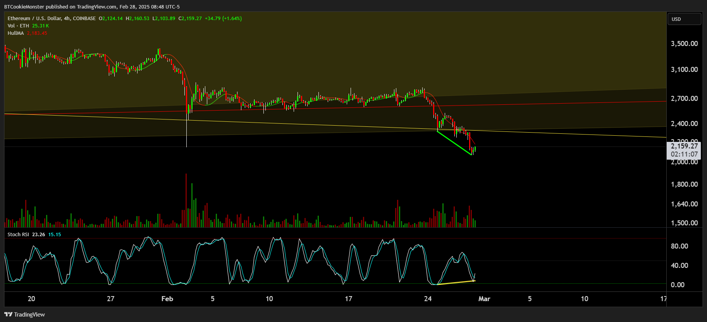Click the Stoch RSI value 23.26
707x322 pixels.
[x=38, y=235]
